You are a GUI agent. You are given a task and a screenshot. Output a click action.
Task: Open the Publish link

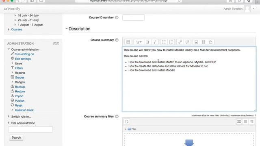tap(19, 101)
